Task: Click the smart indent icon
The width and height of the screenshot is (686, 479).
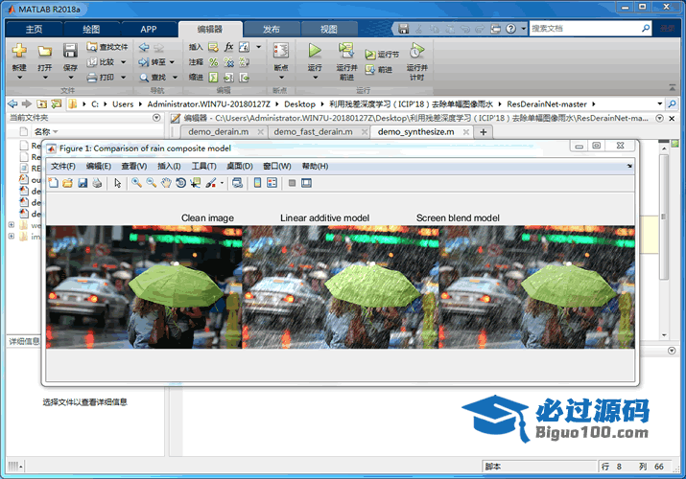Action: (213, 78)
